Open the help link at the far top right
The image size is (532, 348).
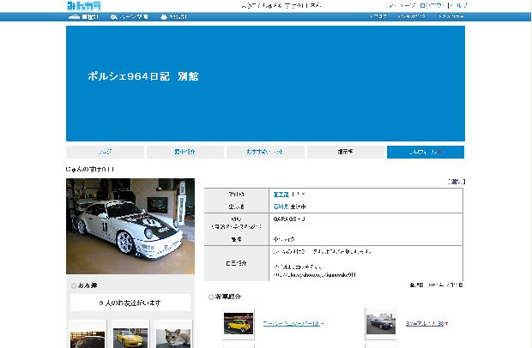pos(458,5)
